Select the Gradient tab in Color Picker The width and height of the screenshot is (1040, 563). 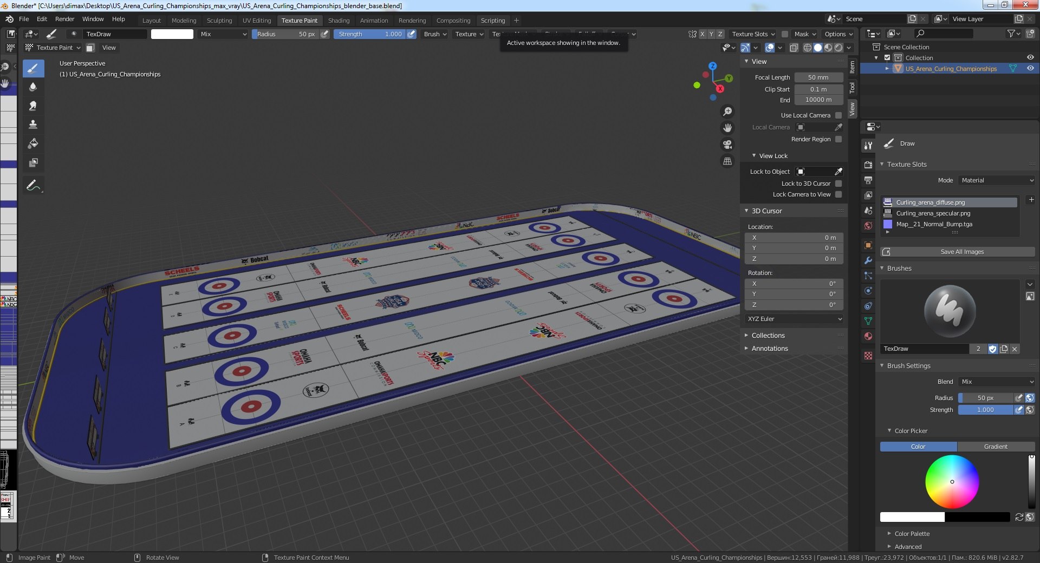pyautogui.click(x=996, y=447)
